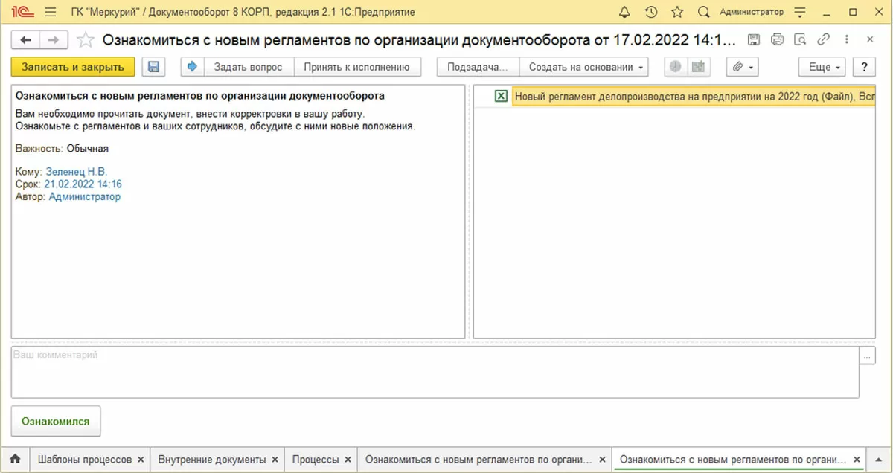This screenshot has width=893, height=473.
Task: Close the Внутренние документы tab
Action: pyautogui.click(x=275, y=460)
